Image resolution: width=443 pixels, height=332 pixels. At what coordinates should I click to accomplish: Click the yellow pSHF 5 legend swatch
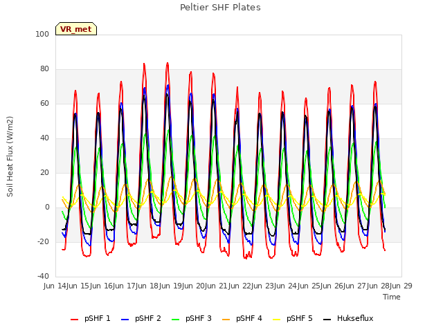tap(277, 320)
